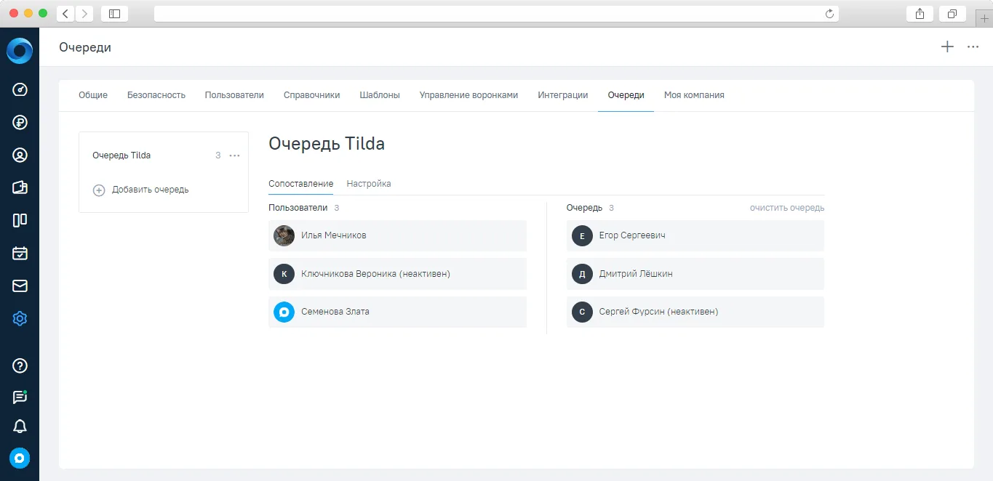The image size is (993, 481).
Task: Click the К avatar for Ключникова Вероника
Action: point(284,274)
